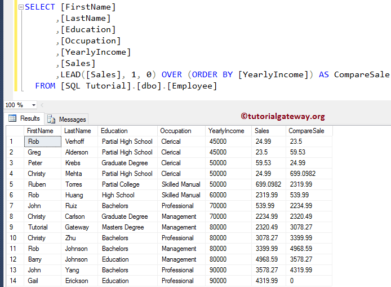Screen dimensions: 391x287
Task: Select the grid's top-left corner cell
Action: 15,131
